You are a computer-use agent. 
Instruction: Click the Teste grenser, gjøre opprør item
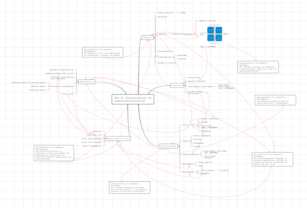click(200, 86)
